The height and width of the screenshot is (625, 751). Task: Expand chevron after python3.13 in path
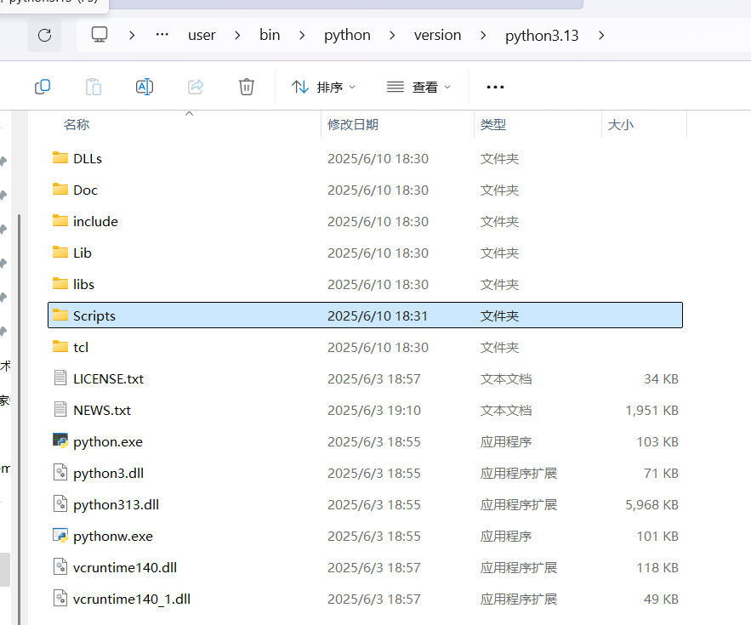pos(601,35)
